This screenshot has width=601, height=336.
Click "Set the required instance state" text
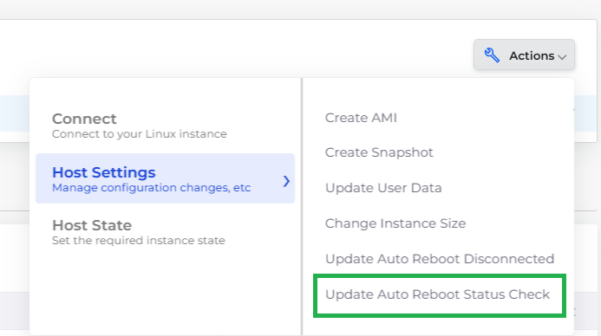139,241
